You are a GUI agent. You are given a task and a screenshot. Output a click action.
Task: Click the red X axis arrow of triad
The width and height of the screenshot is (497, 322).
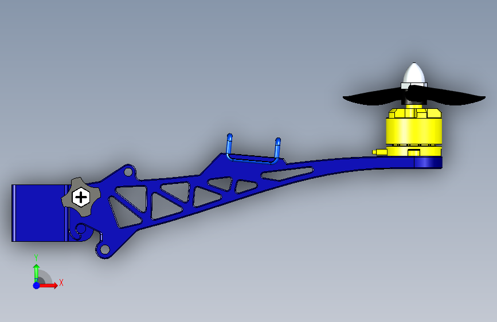pyautogui.click(x=48, y=285)
